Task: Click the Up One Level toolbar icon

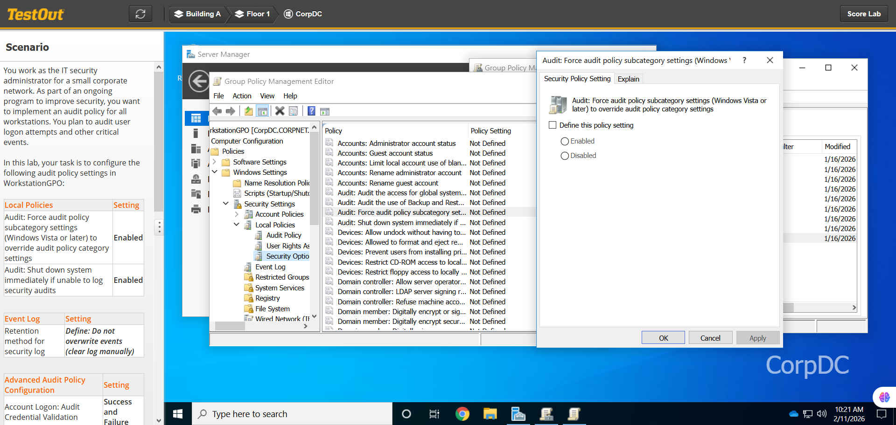Action: click(249, 111)
